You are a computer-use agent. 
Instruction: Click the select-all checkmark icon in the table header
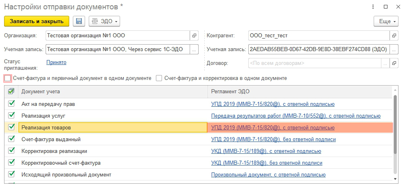point(11,91)
